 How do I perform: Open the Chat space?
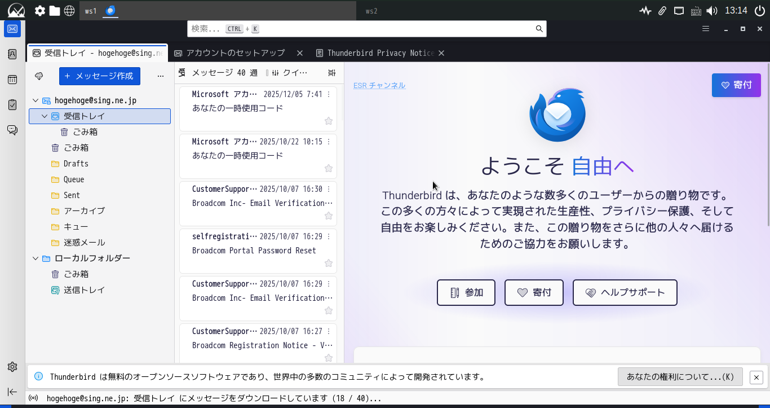click(x=12, y=130)
